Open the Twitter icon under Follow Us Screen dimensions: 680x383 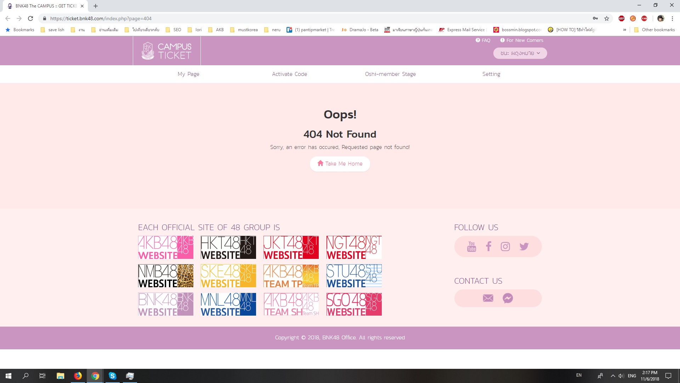coord(524,246)
